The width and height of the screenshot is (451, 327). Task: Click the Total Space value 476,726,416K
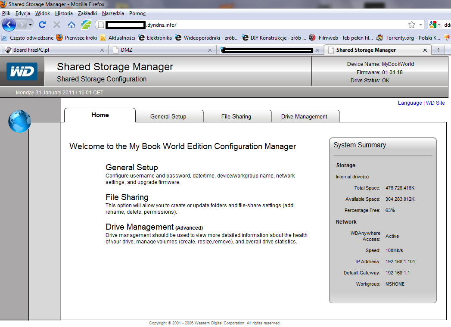coord(400,188)
